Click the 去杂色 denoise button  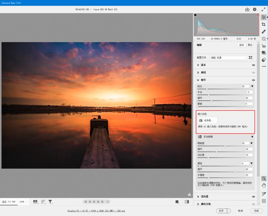pos(207,120)
